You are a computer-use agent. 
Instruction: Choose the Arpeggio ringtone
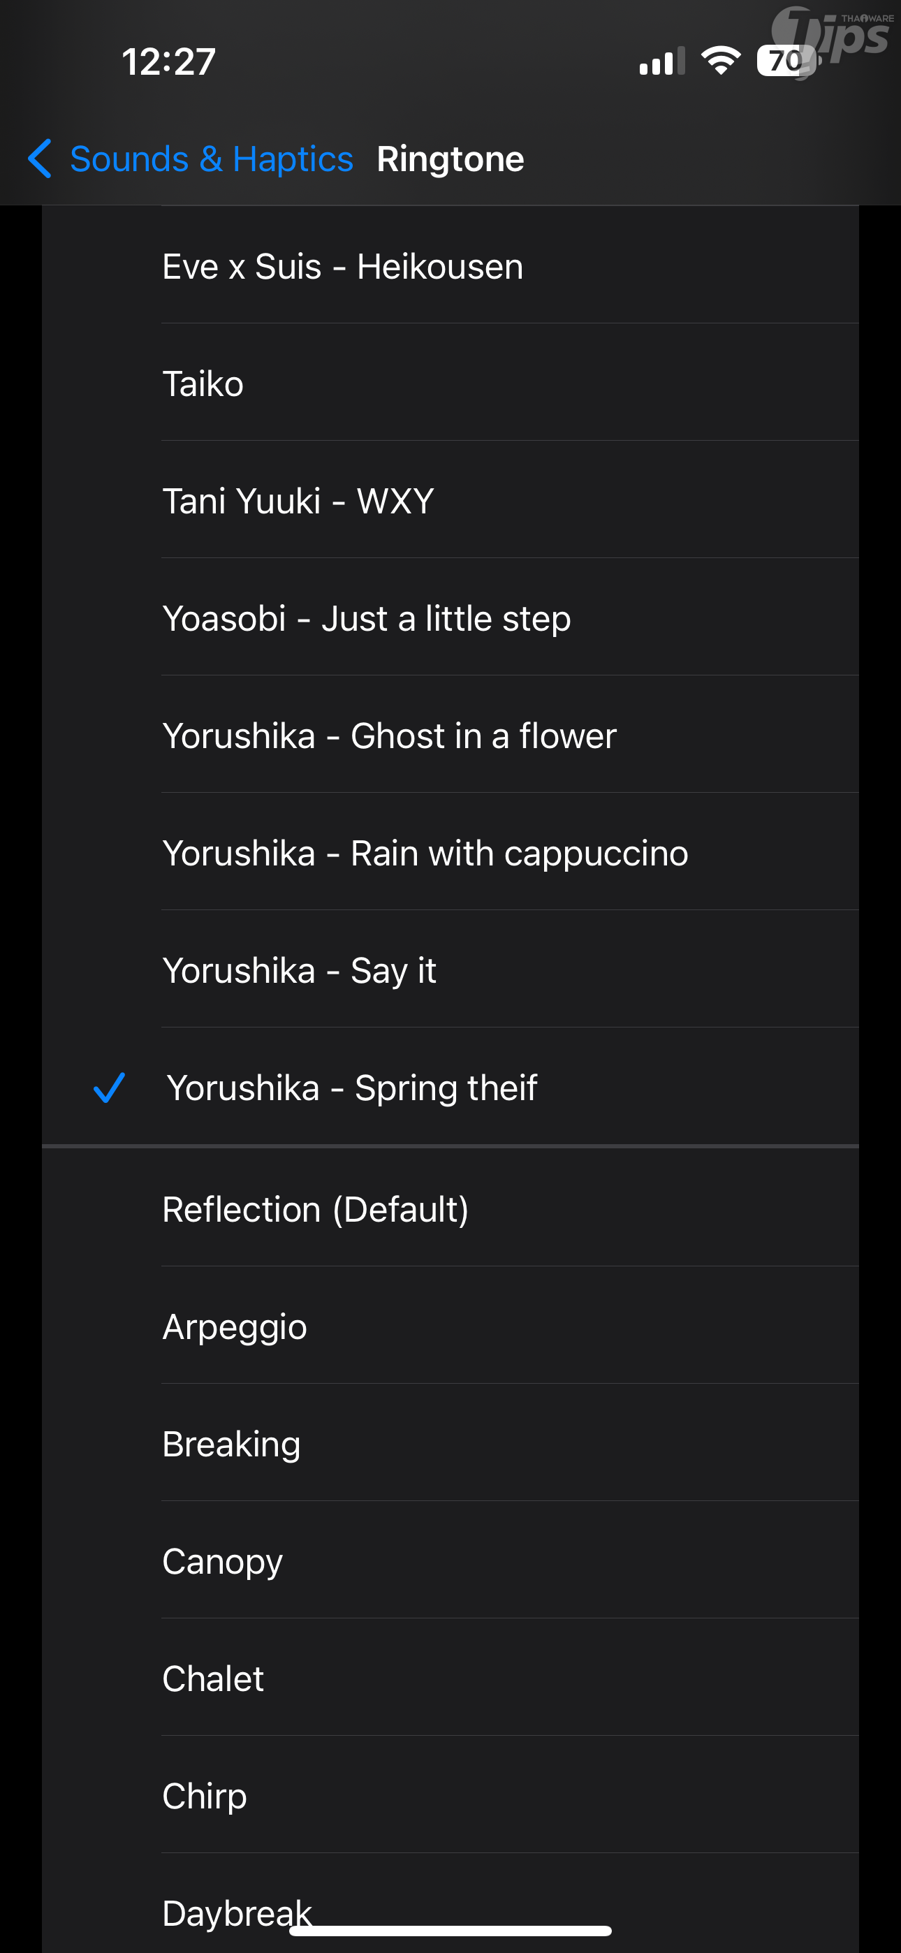point(235,1326)
